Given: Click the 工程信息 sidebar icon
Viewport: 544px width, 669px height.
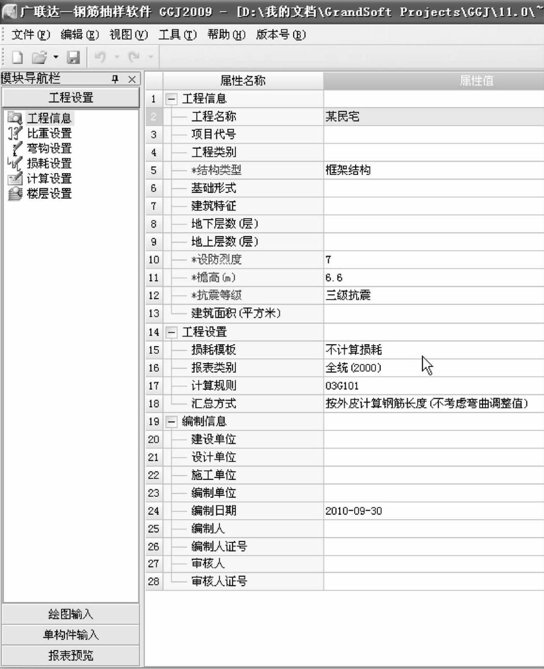Looking at the screenshot, I should point(15,118).
